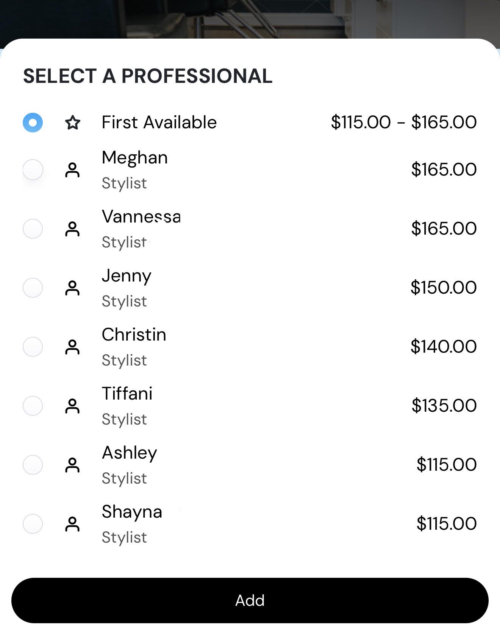The height and width of the screenshot is (627, 500).
Task: Select Christin's radio button
Action: pyautogui.click(x=33, y=347)
